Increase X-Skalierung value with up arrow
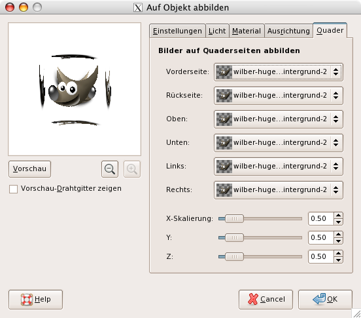 point(338,216)
